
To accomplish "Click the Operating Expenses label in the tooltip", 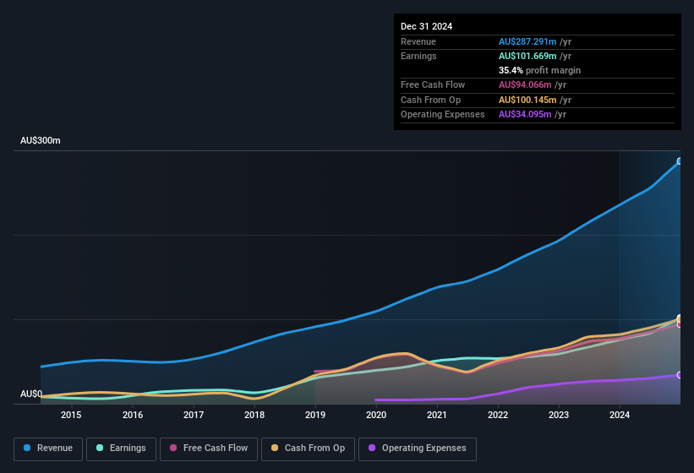I will point(443,115).
